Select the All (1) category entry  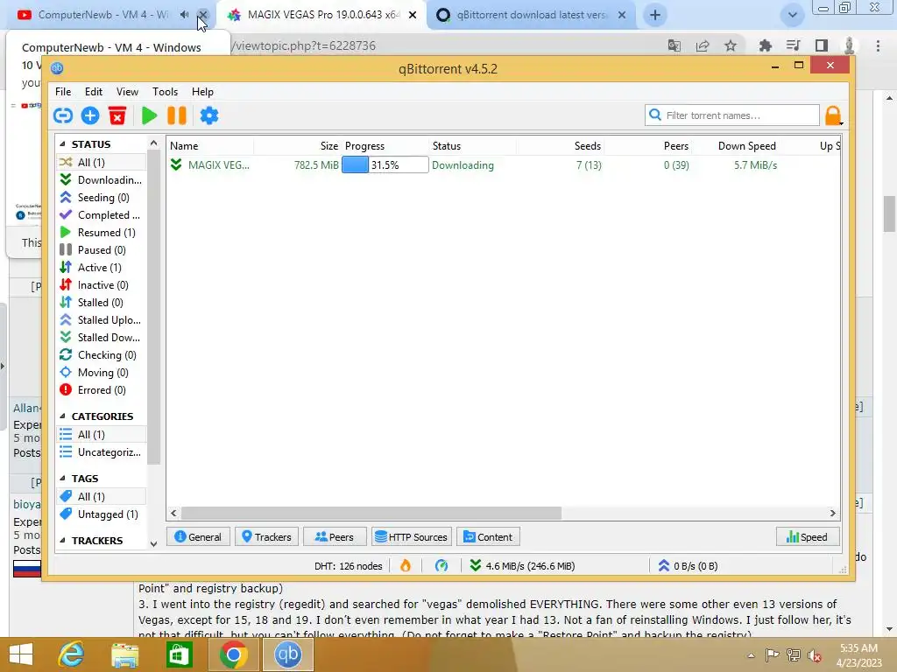click(x=102, y=435)
